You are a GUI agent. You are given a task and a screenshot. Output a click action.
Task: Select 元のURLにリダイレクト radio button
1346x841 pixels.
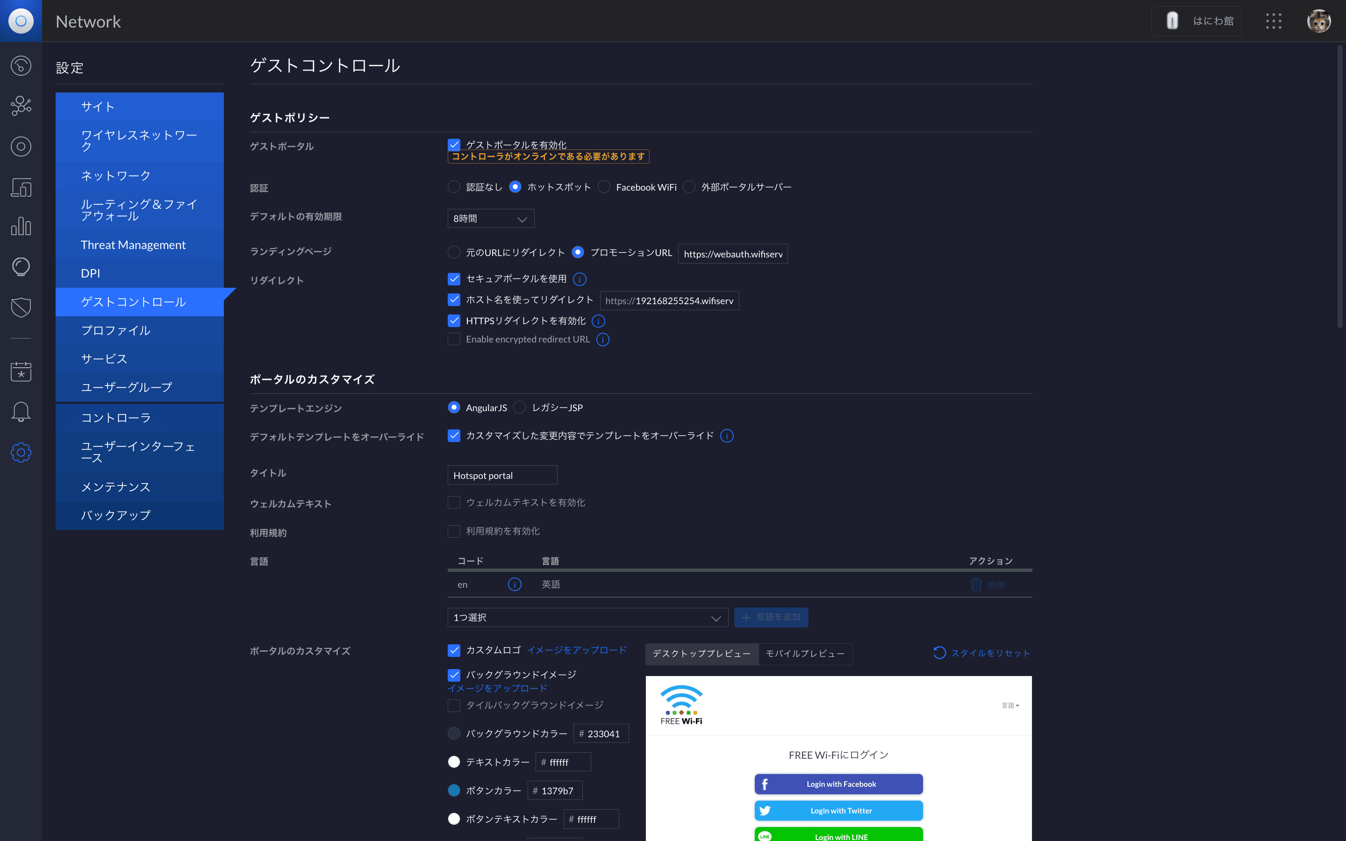point(454,252)
